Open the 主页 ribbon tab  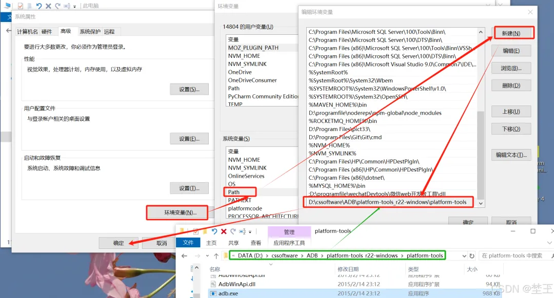click(211, 243)
